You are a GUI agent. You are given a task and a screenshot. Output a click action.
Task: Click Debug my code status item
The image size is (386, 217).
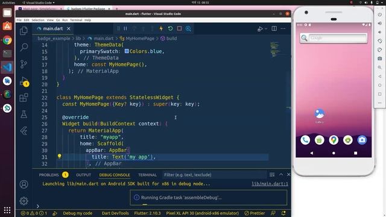pos(77,213)
